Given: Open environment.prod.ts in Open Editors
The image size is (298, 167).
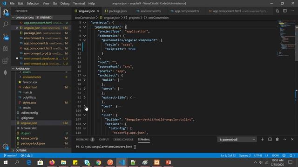Looking at the screenshot, I should 37,53.
